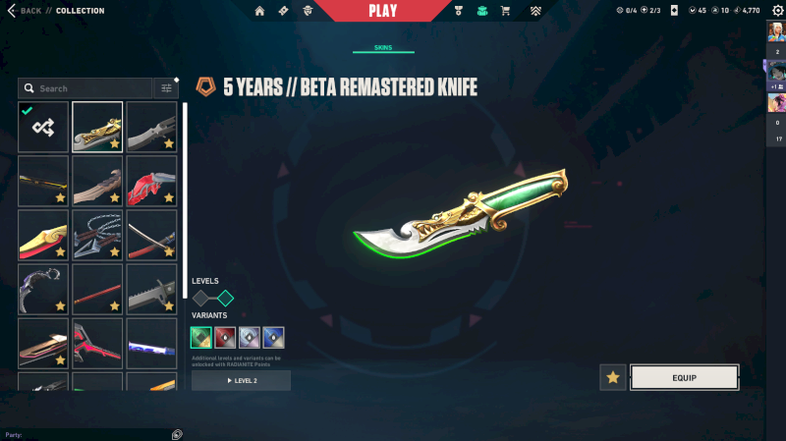Viewport: 786px width, 441px height.
Task: Open the Store cart icon
Action: tap(505, 11)
